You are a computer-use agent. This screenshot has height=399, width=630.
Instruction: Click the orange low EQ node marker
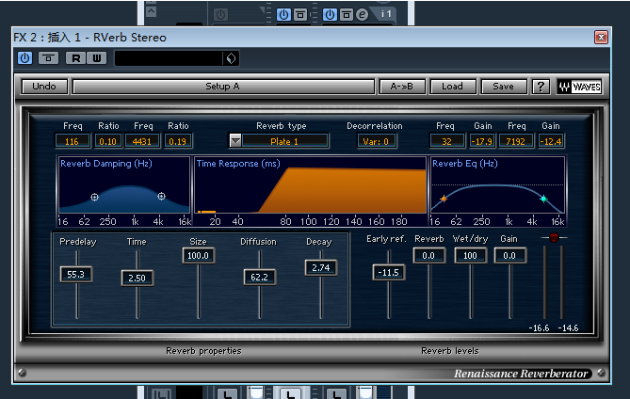click(x=444, y=199)
